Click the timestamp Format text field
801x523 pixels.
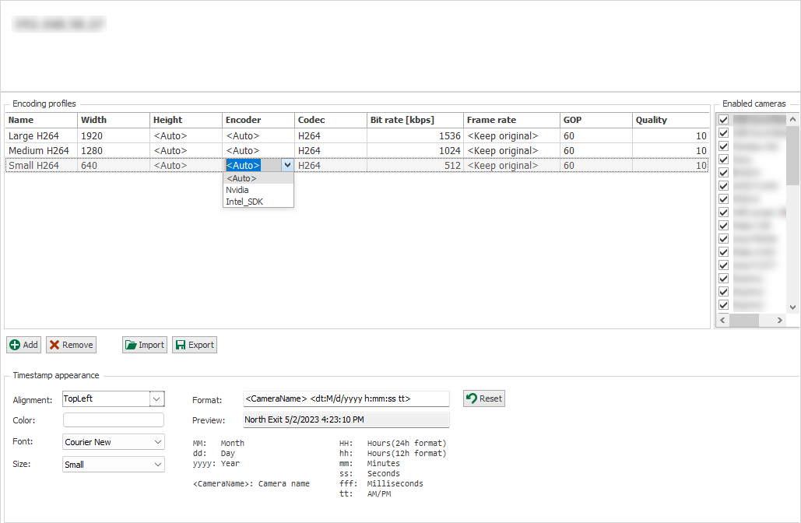[346, 399]
